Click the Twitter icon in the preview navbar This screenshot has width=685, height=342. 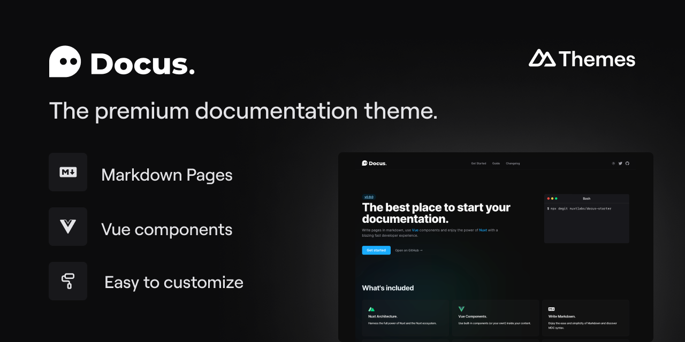620,163
